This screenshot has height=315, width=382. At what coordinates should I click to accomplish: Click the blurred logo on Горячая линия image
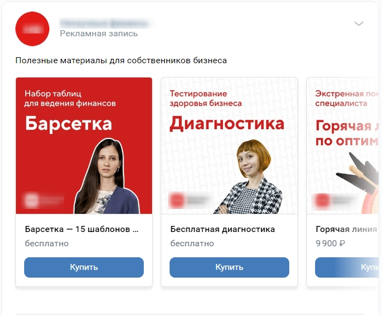pyautogui.click(x=334, y=201)
